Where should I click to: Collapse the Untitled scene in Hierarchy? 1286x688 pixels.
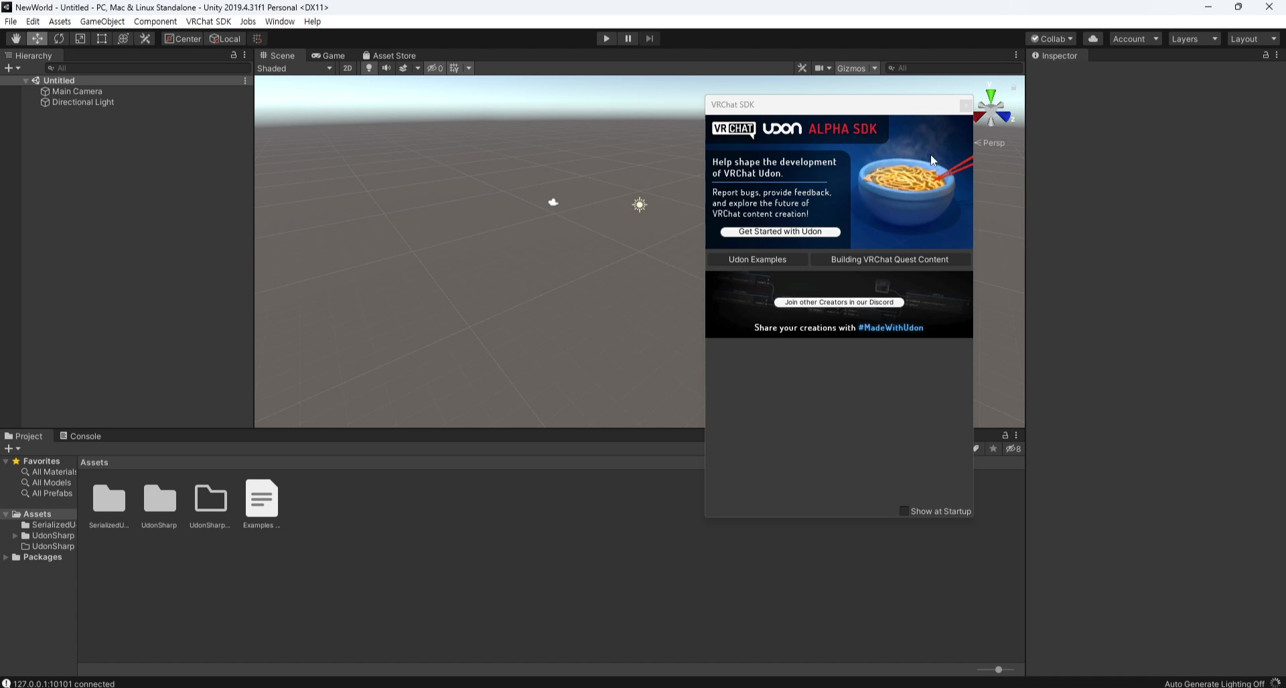click(x=25, y=80)
